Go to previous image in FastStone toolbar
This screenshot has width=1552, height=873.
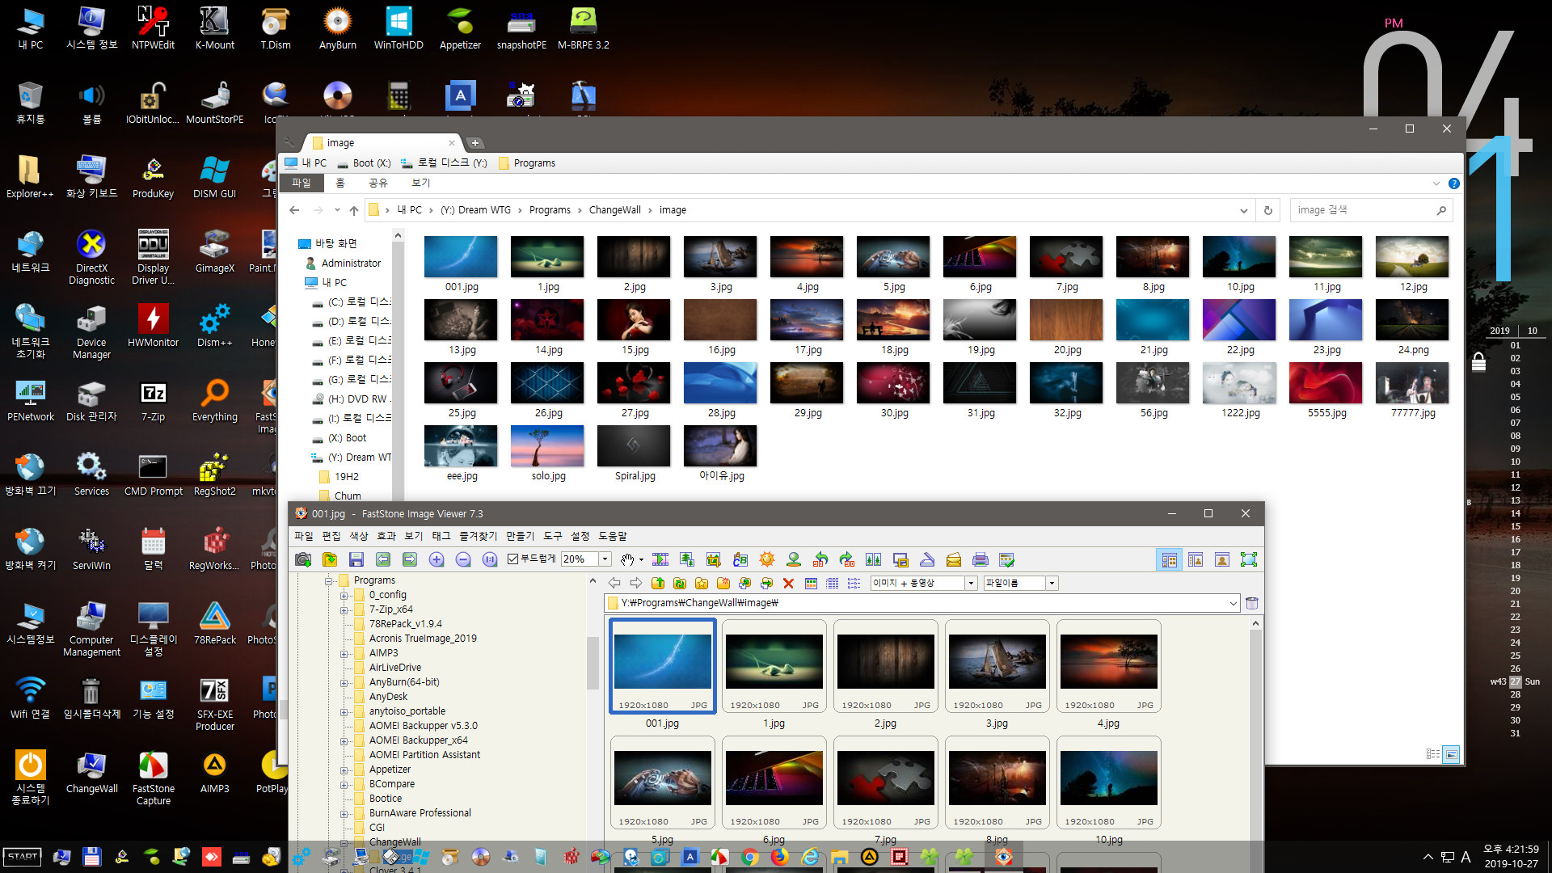click(383, 559)
